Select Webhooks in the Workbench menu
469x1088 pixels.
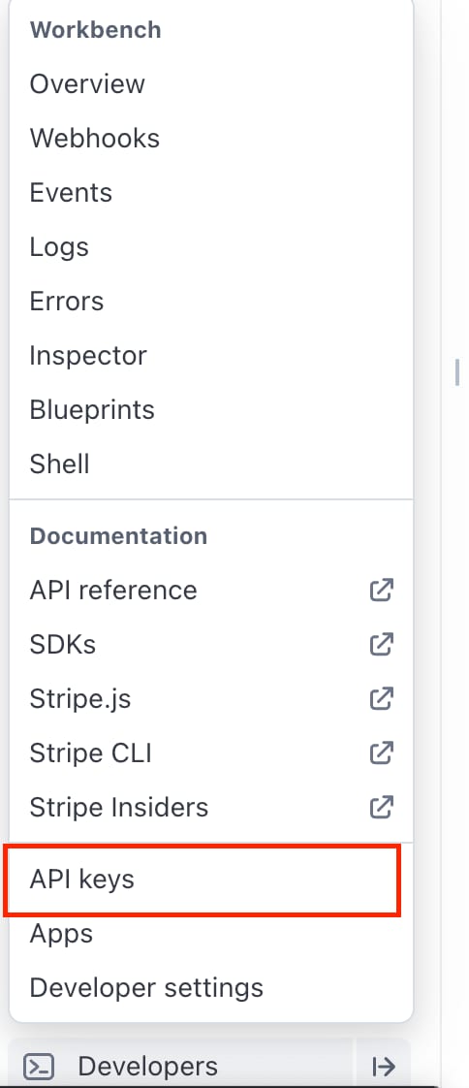pyautogui.click(x=211, y=138)
